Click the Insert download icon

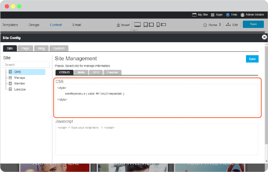(118, 25)
